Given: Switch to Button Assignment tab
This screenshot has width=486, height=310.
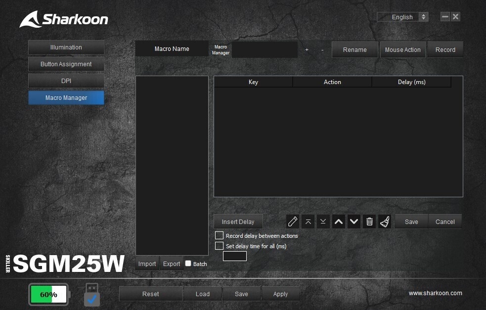Looking at the screenshot, I should coord(66,64).
